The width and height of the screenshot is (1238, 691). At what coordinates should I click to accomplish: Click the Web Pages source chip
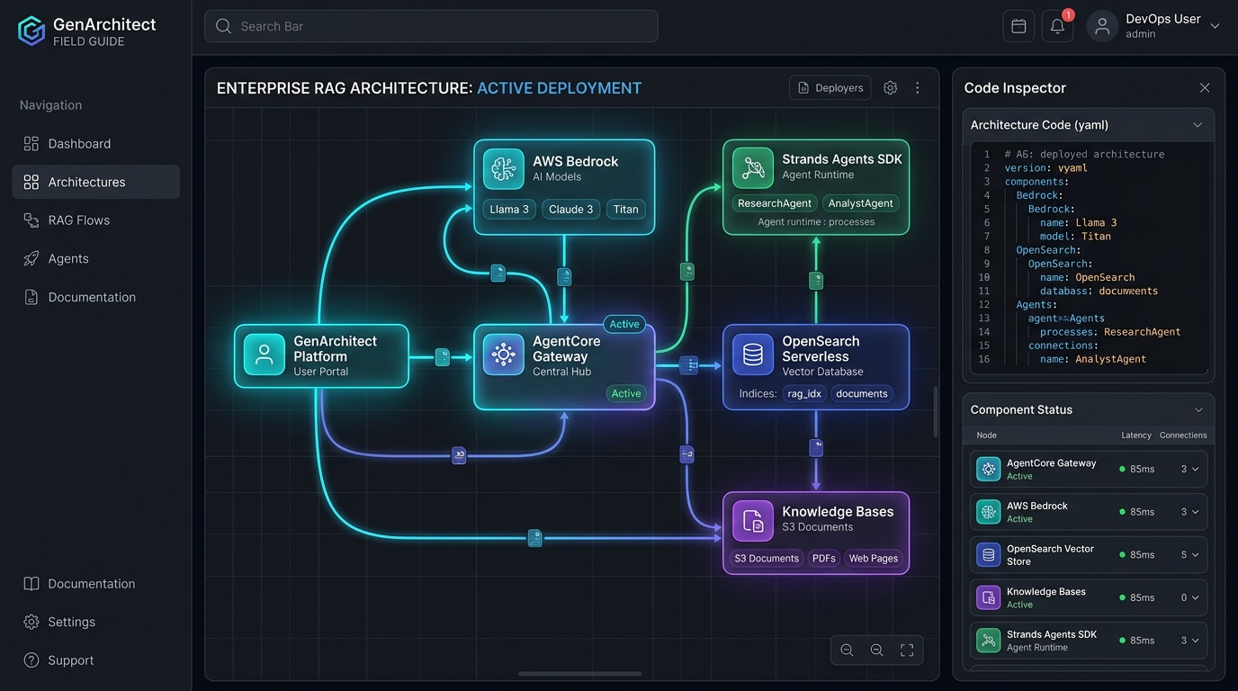click(874, 558)
